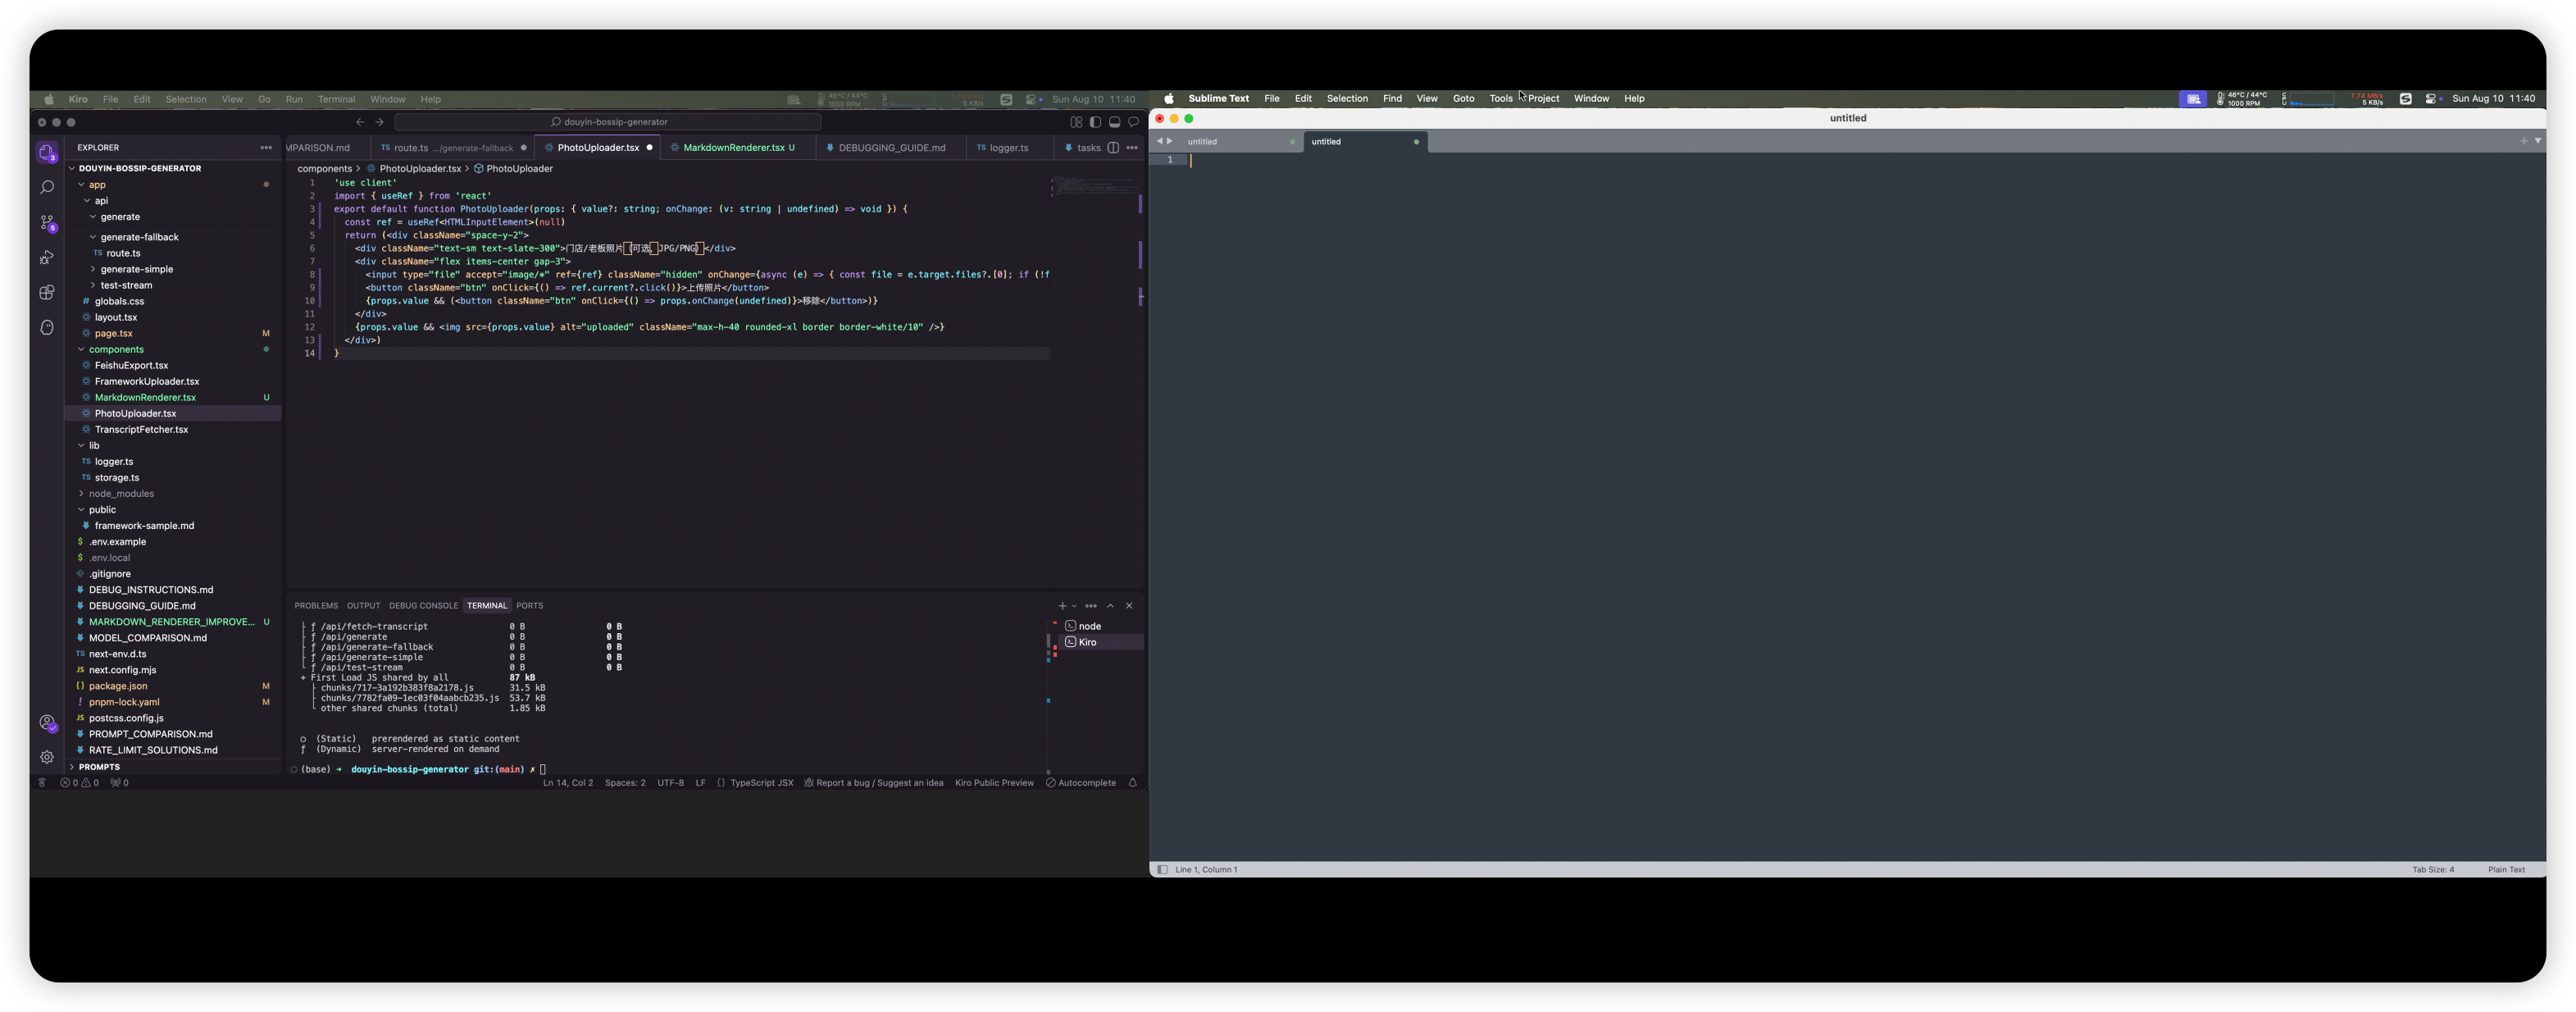Open Sublime Text's Goto menu

pos(1463,99)
